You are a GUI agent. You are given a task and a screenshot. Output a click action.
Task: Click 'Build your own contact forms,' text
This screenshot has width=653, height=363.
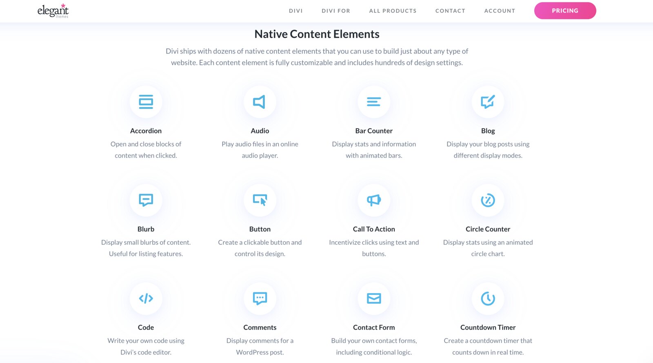click(x=374, y=341)
